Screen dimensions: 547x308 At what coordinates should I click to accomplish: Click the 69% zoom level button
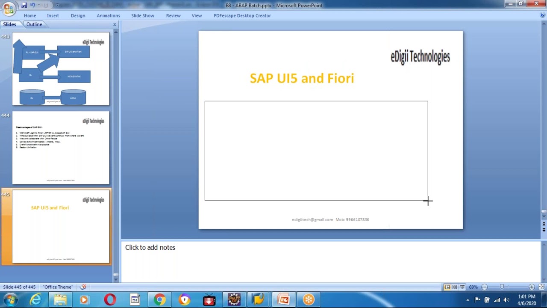coord(473,287)
